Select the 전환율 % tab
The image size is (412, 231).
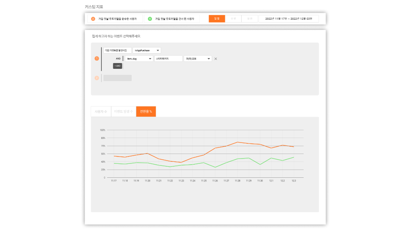point(146,111)
